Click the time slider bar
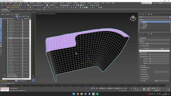The width and height of the screenshot is (171, 96). (8, 83)
